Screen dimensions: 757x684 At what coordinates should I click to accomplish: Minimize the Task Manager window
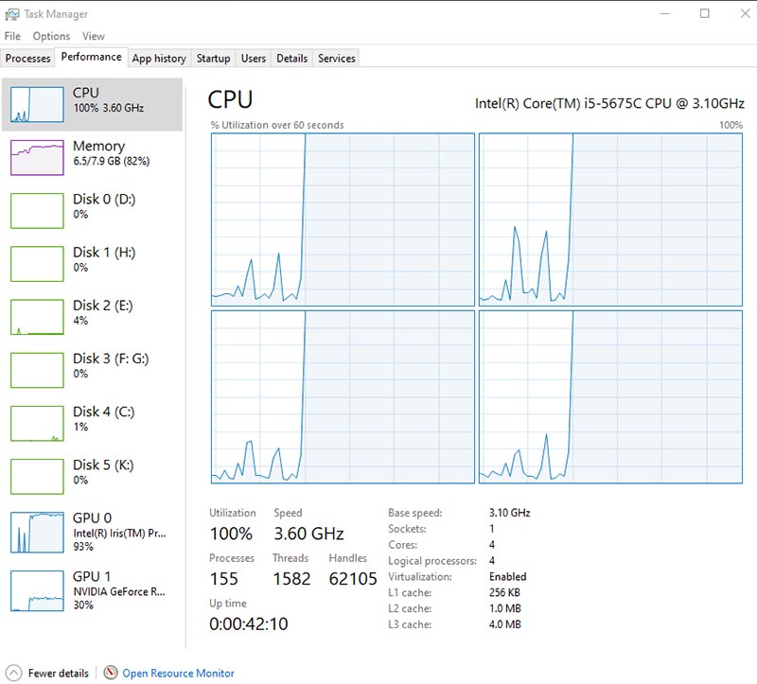(665, 13)
